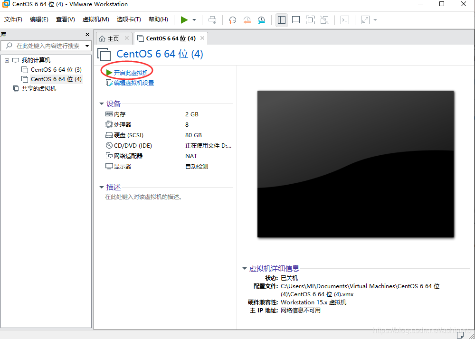The width and height of the screenshot is (475, 339).
Task: Click the virtual machine screen preview
Action: coord(355,164)
